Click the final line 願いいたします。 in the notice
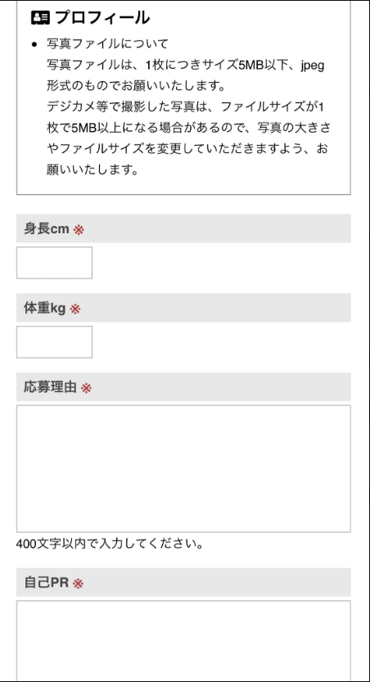The image size is (370, 682). pyautogui.click(x=92, y=169)
